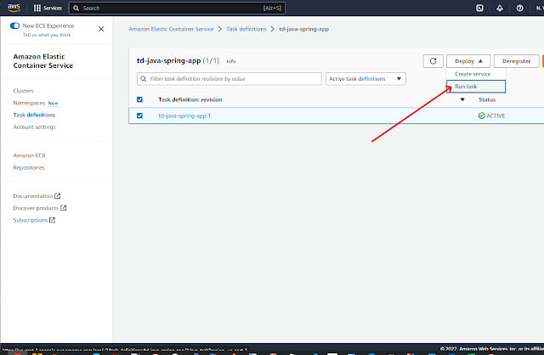
Task: Uncheck the td-java-spring-app:1 row checkbox
Action: [139, 116]
